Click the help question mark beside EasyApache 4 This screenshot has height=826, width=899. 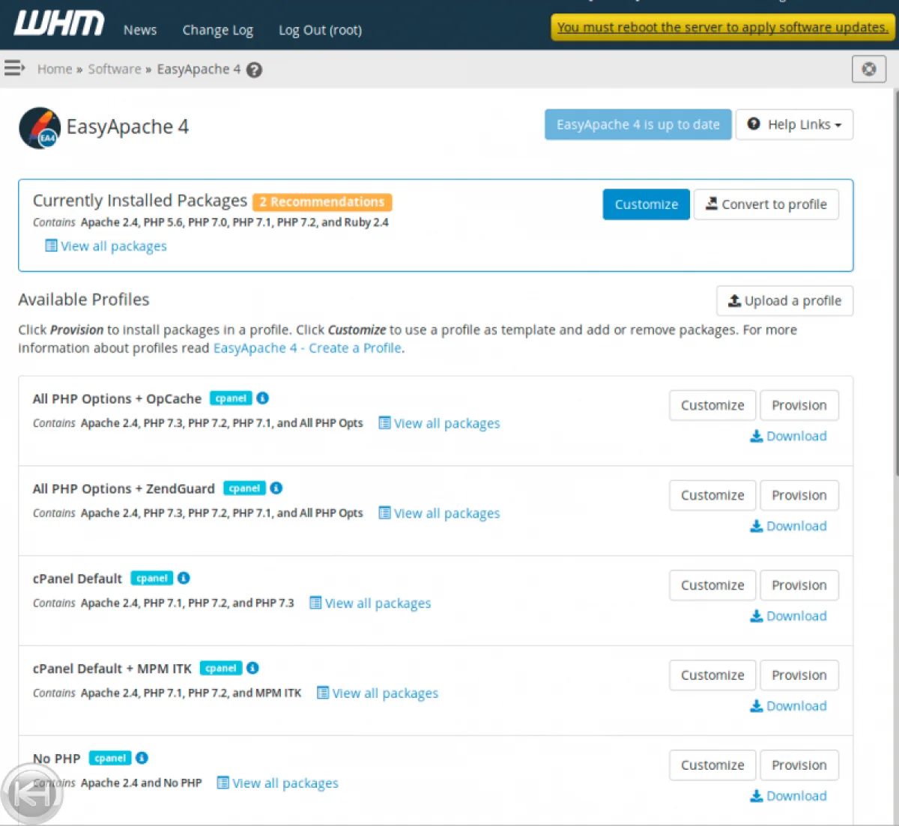255,70
